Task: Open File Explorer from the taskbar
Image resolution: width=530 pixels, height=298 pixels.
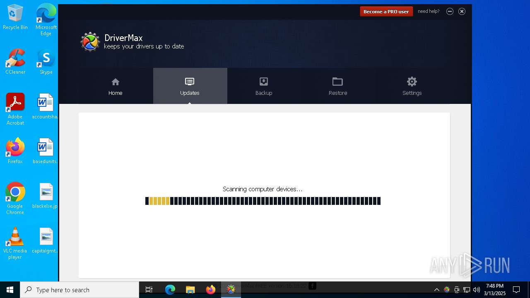Action: tap(190, 290)
